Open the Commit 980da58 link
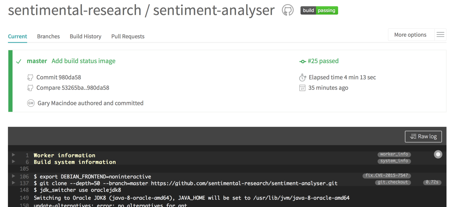Viewport: 449px width, 207px height. pos(59,77)
